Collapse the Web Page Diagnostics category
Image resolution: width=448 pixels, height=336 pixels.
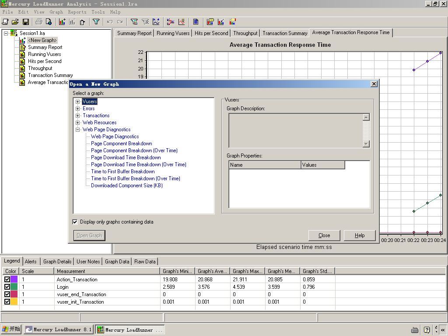click(78, 129)
